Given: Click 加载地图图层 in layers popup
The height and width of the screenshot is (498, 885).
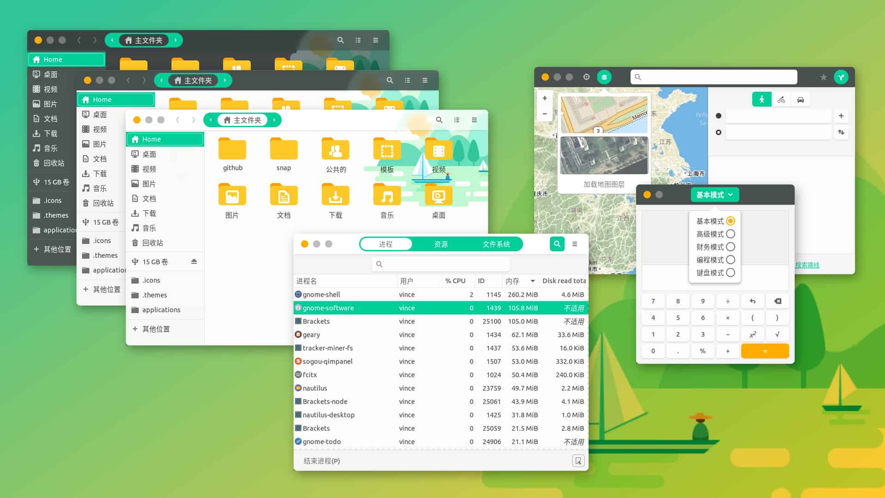Looking at the screenshot, I should (604, 184).
